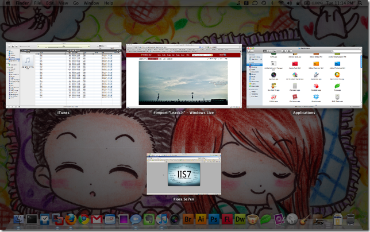Open the gray globe 'e' icon in Dock
Screen dimensions: 370x232
pyautogui.click(x=292, y=219)
